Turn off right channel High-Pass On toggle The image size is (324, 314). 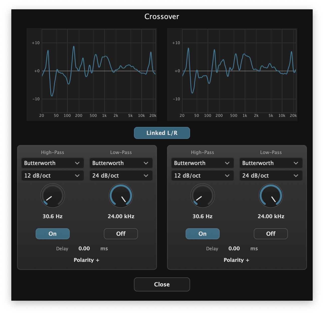click(x=203, y=234)
